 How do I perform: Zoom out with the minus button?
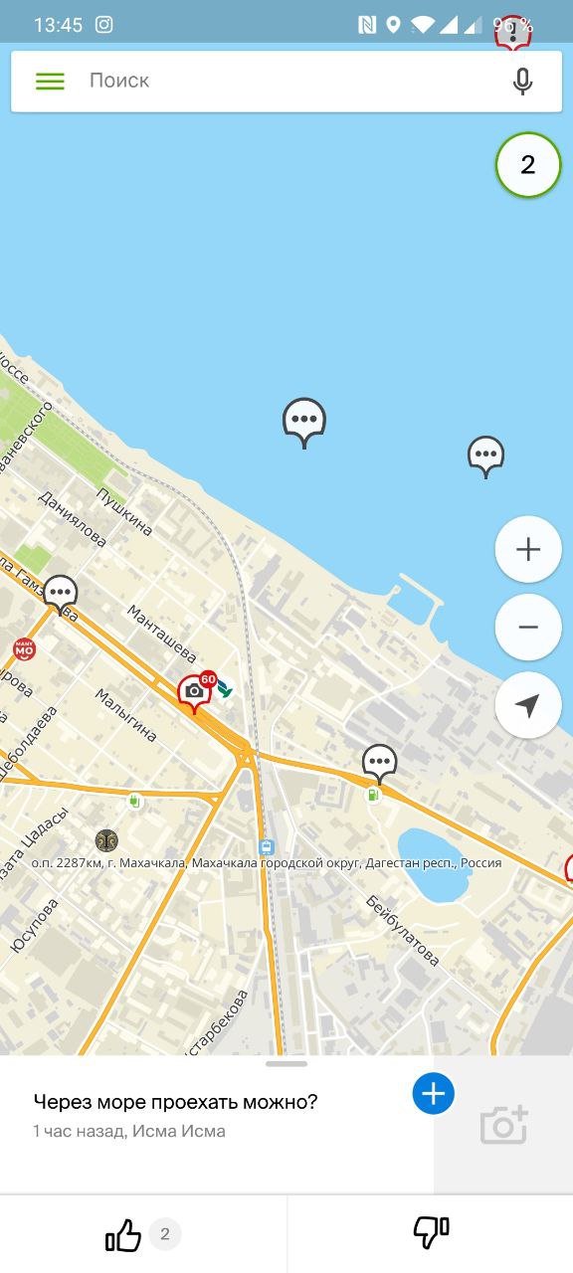[x=528, y=627]
